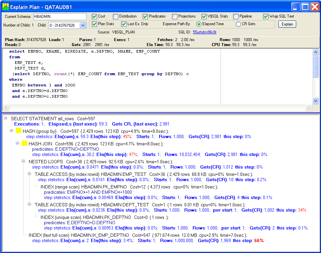Click the 'DEPT_TEST d,' SQL line
Image resolution: width=321 pixels, height=253 pixels.
[x=30, y=68]
